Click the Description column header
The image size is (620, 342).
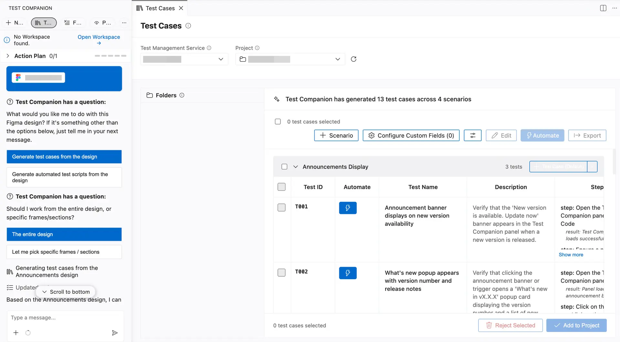[x=511, y=187]
